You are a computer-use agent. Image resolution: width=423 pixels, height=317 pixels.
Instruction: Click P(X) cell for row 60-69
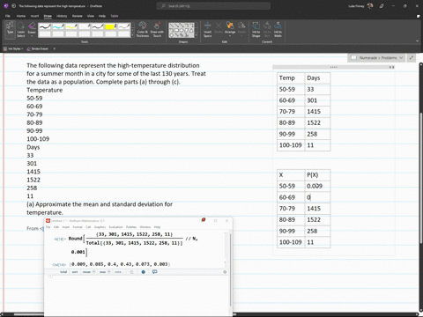click(317, 197)
